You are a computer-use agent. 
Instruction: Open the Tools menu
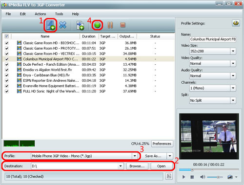coord(59,14)
